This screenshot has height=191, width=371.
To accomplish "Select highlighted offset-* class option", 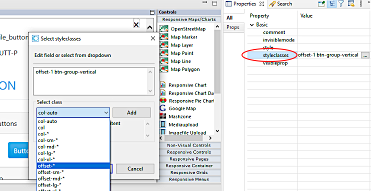I will point(73,165).
